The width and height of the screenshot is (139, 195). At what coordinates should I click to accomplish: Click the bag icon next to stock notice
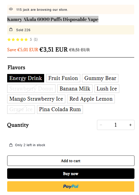11,145
